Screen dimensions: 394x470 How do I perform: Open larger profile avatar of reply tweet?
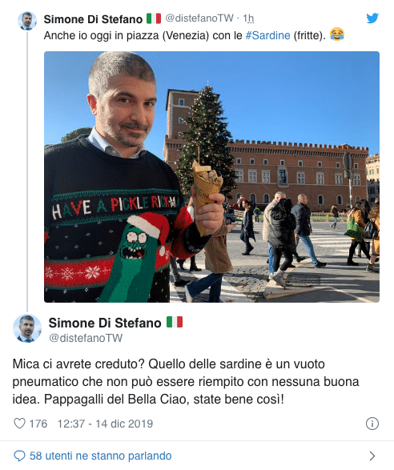point(27,328)
